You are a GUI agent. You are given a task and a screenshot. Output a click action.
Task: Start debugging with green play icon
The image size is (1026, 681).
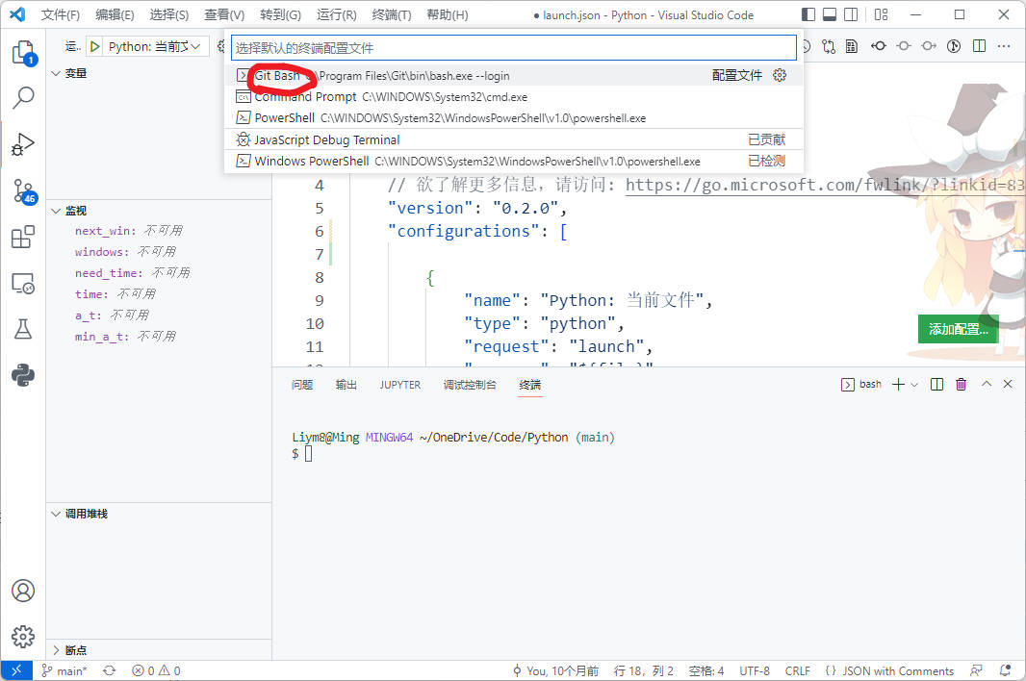coord(95,46)
